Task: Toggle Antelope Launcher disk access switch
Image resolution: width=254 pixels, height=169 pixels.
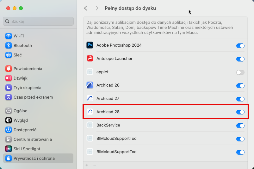Action: (240, 59)
